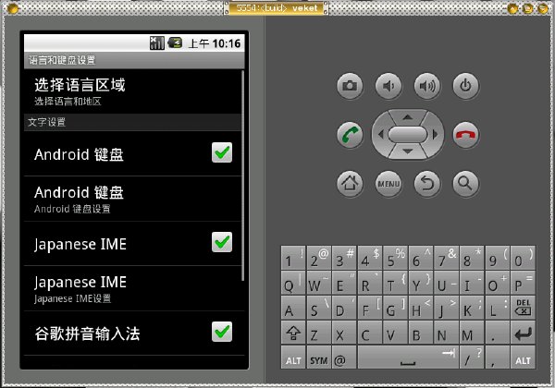The width and height of the screenshot is (555, 388).
Task: Open Japanese IME设置 entry
Action: point(132,289)
